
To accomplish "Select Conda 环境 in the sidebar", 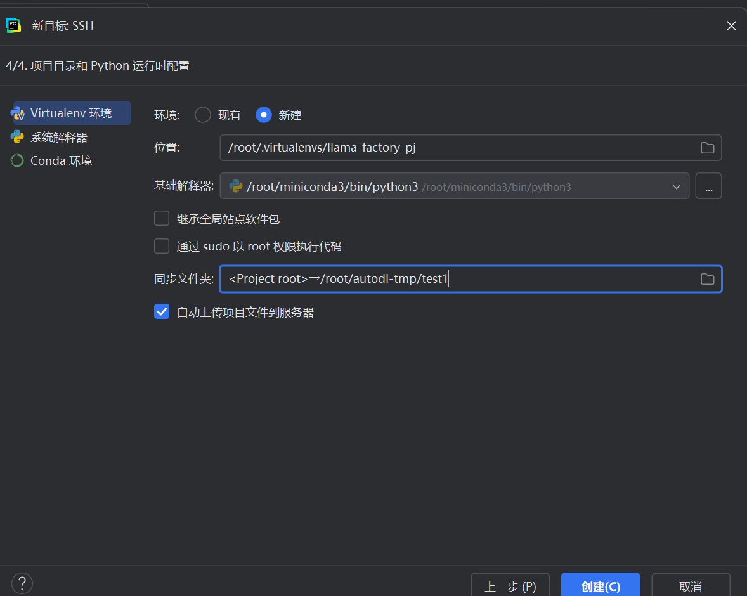I will click(x=61, y=160).
